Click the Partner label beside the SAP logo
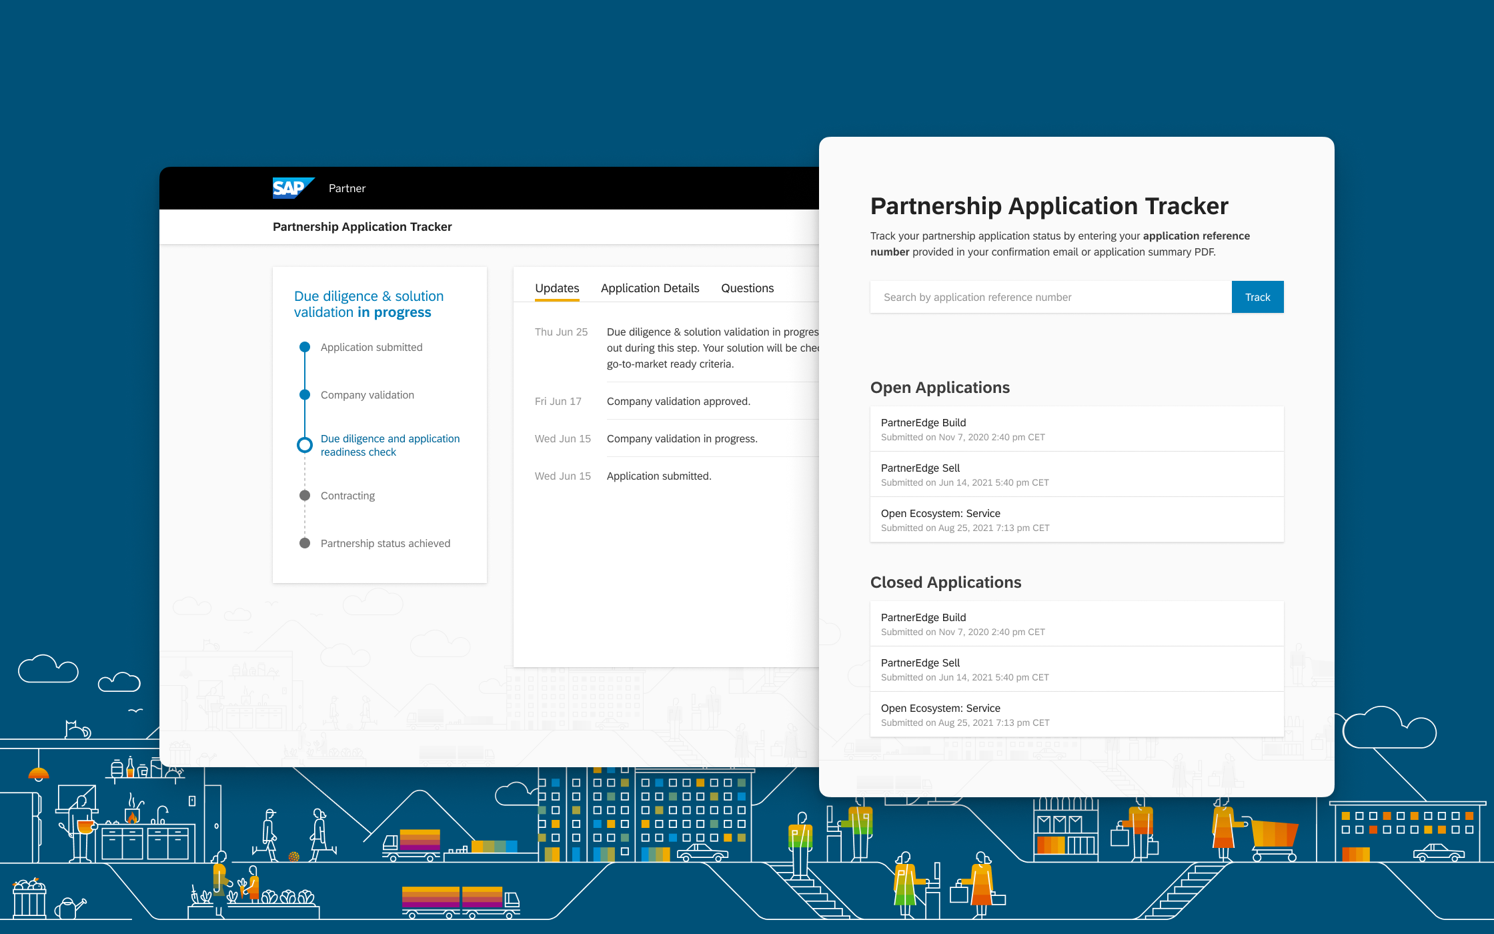The height and width of the screenshot is (934, 1494). click(347, 188)
